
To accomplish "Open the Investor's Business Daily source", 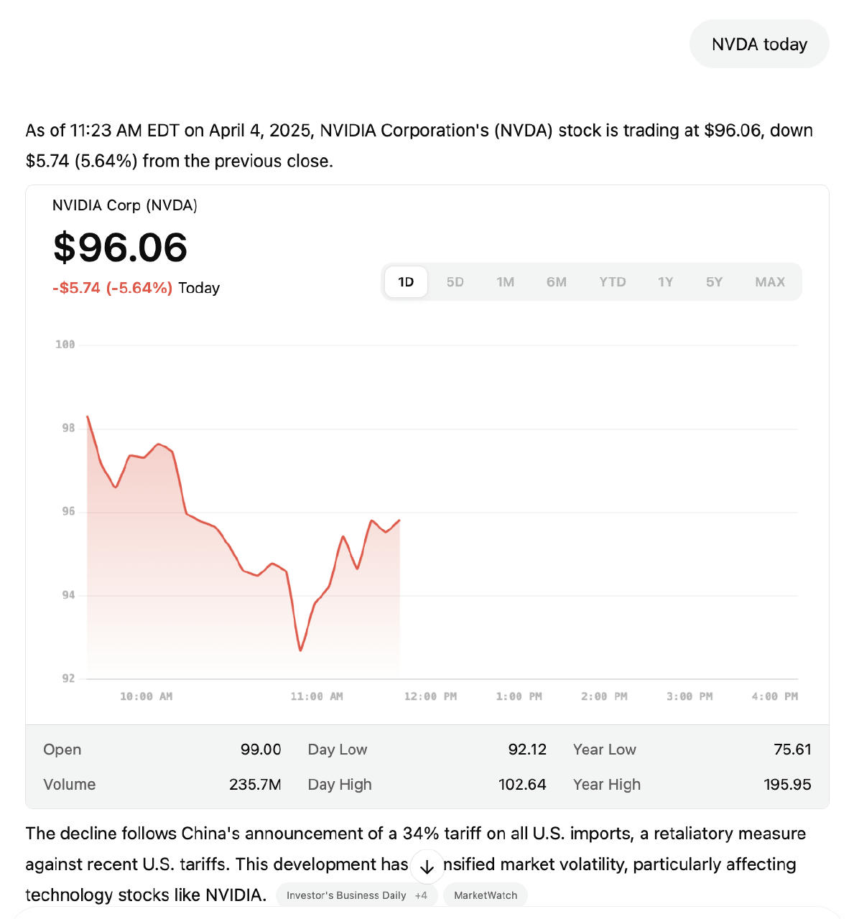I will [356, 895].
